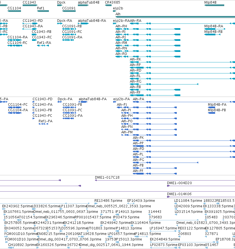The height and width of the screenshot is (249, 235).
Task: Select the LD11084.5prime EST label
Action: [x=188, y=201]
